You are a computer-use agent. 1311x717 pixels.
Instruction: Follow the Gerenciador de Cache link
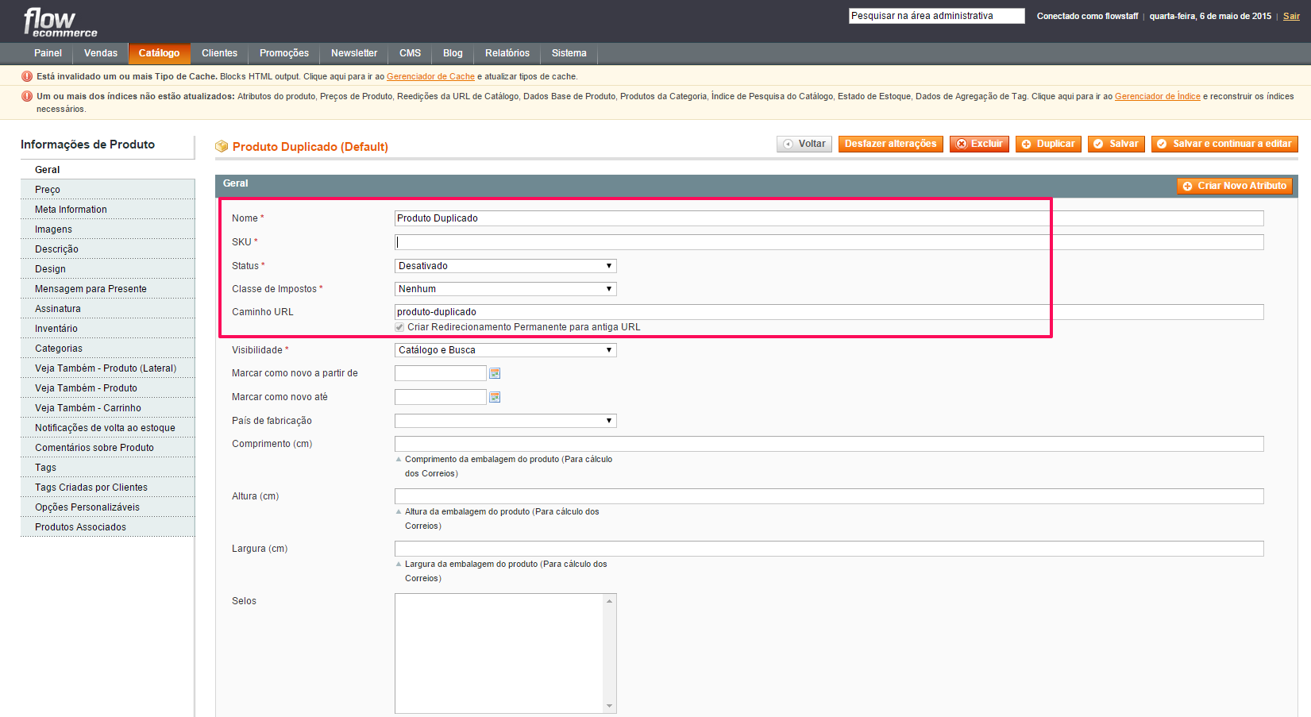click(430, 77)
